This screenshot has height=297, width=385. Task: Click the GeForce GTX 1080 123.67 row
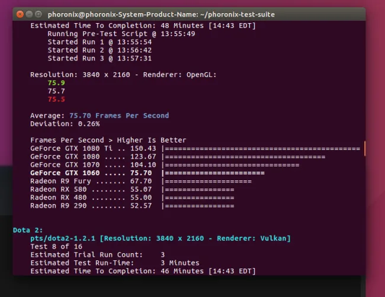(x=178, y=156)
